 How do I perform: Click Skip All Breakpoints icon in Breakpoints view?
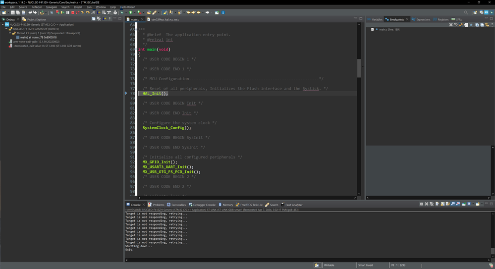[471, 25]
